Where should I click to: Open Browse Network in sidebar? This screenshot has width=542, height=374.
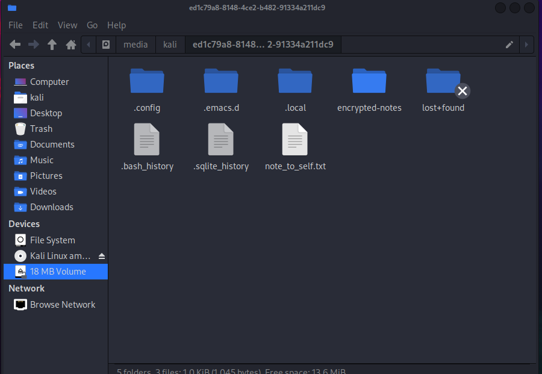point(63,305)
